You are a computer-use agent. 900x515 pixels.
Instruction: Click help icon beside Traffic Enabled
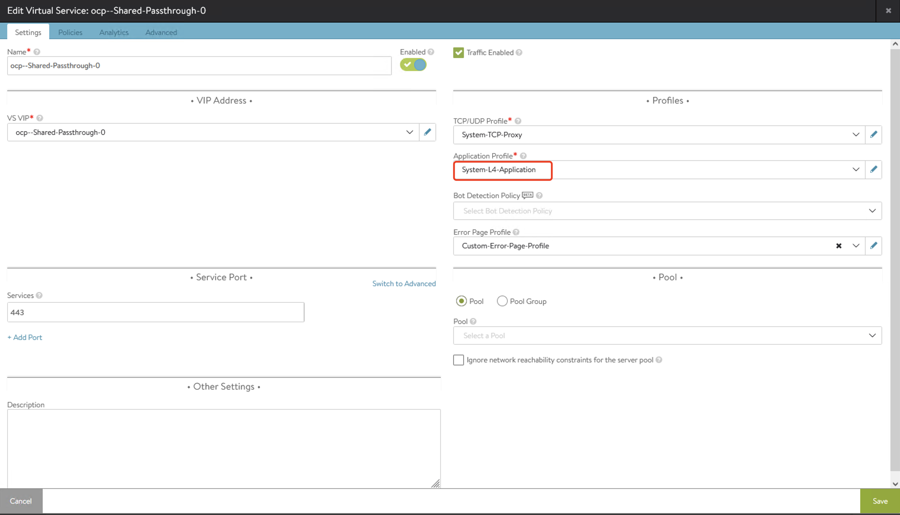(x=519, y=53)
